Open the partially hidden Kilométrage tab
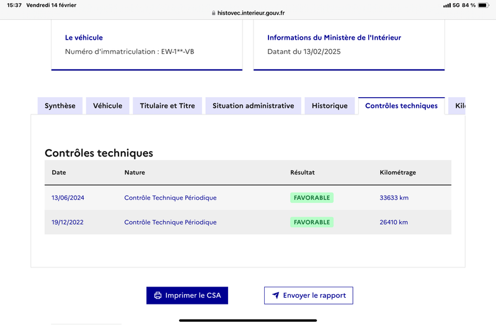 (457, 106)
